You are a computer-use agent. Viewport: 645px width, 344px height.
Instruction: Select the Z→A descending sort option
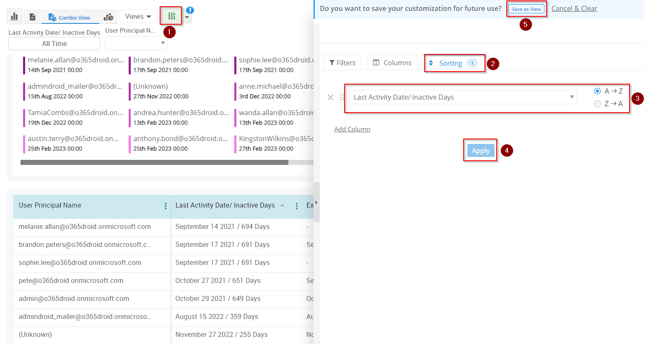tap(597, 104)
